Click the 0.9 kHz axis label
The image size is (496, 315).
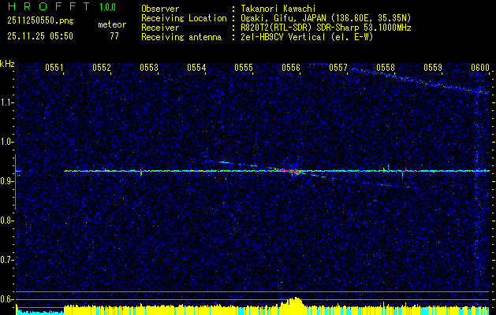[x=6, y=181]
